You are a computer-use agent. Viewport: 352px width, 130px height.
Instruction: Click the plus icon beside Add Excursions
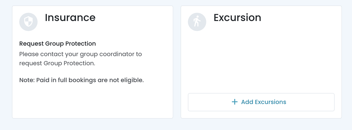[x=234, y=102]
